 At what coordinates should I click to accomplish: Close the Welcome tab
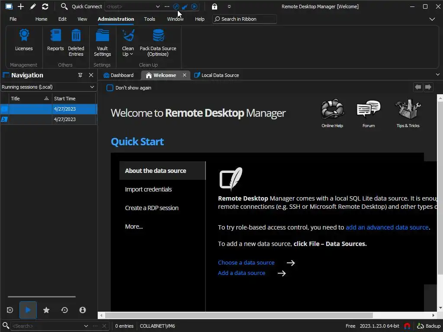(x=184, y=75)
